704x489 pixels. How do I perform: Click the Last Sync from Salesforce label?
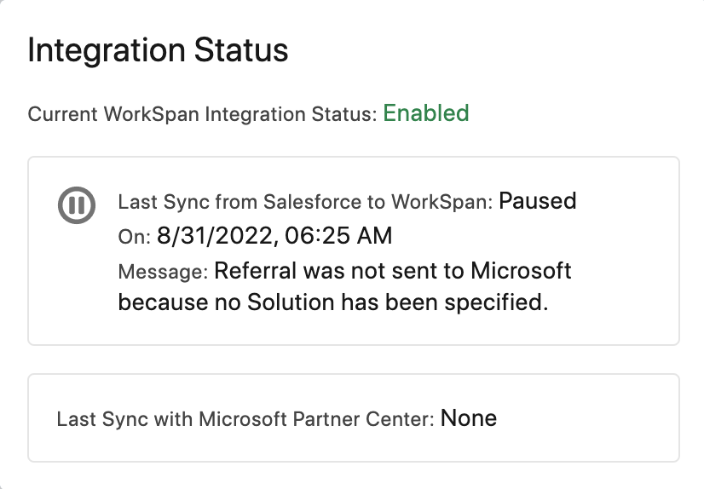[305, 203]
